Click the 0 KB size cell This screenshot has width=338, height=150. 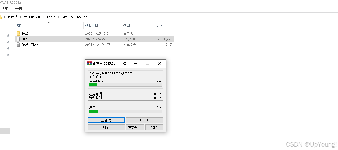tap(169, 45)
